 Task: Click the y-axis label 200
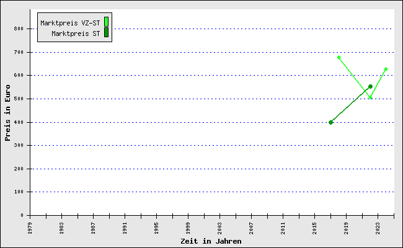[x=19, y=169]
